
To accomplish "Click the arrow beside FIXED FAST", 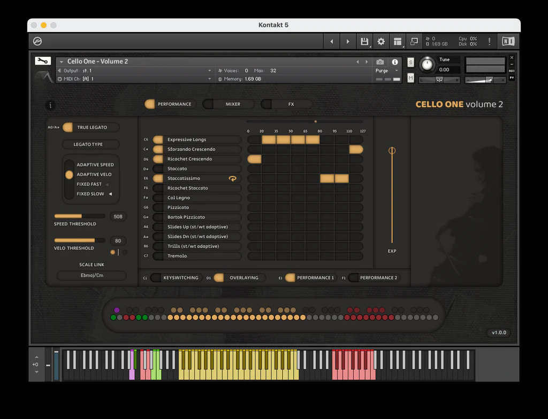I will [107, 184].
